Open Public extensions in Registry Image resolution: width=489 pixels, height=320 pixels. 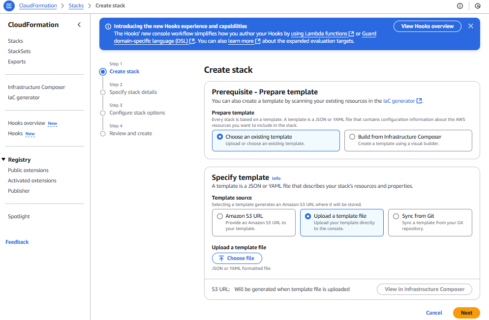pyautogui.click(x=28, y=170)
